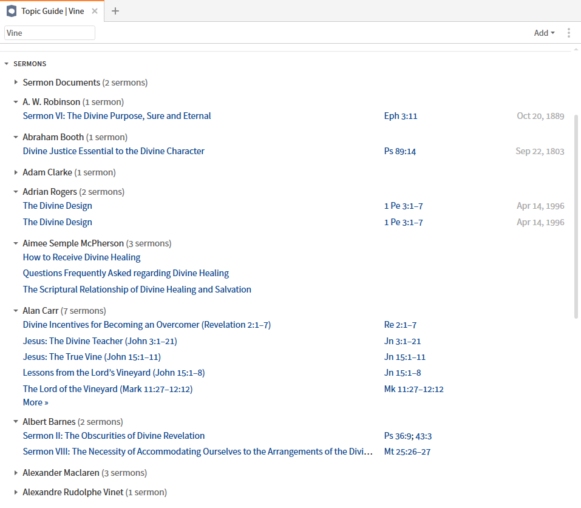This screenshot has height=508, width=581.
Task: Open How to Receive Divine Healing
Action: (x=81, y=257)
